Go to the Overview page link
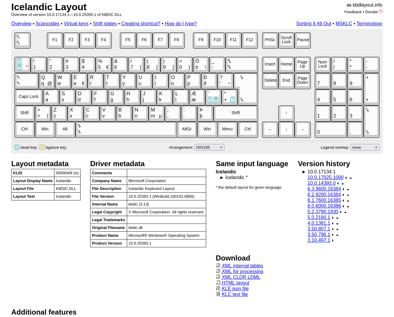Screen dimensions: 394x317 [21, 24]
